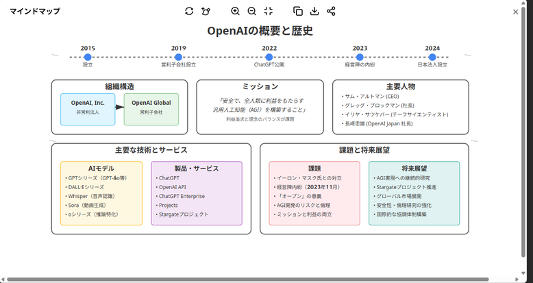Share the mind map
This screenshot has width=533, height=283.
pyautogui.click(x=331, y=11)
